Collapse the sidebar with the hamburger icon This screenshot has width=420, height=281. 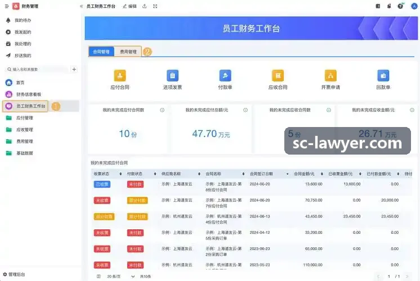[x=7, y=6]
